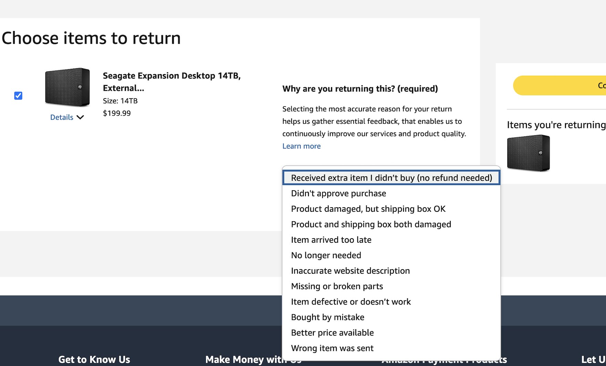This screenshot has width=606, height=366.
Task: Pick 'Item defective or doesn't work'
Action: tap(351, 302)
